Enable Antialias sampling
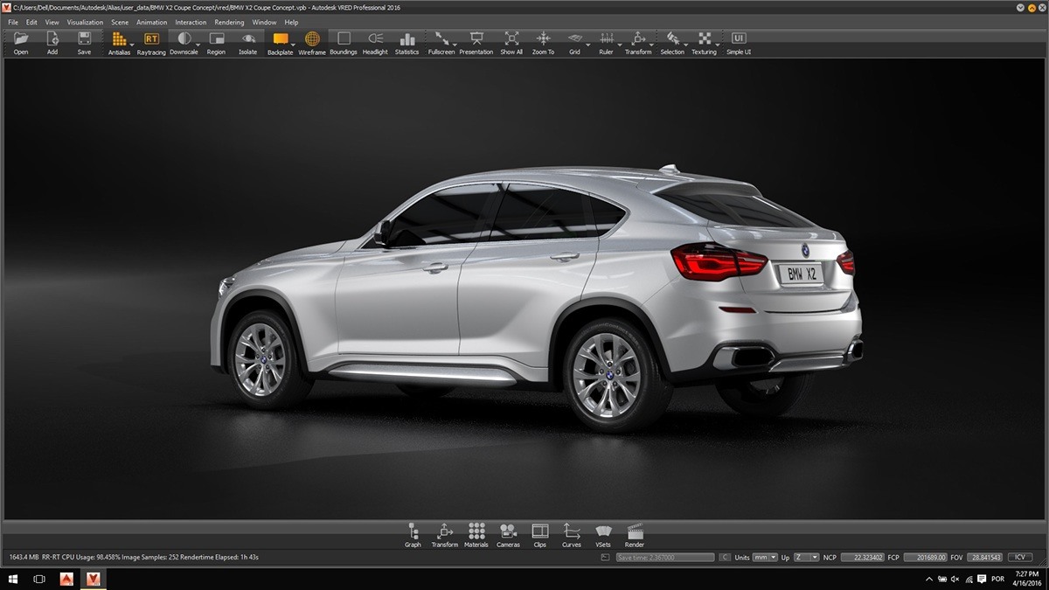1049x590 pixels. pyautogui.click(x=119, y=40)
